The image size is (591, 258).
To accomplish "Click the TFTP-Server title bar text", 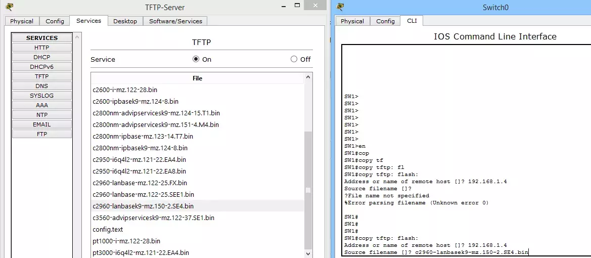I will (x=165, y=8).
